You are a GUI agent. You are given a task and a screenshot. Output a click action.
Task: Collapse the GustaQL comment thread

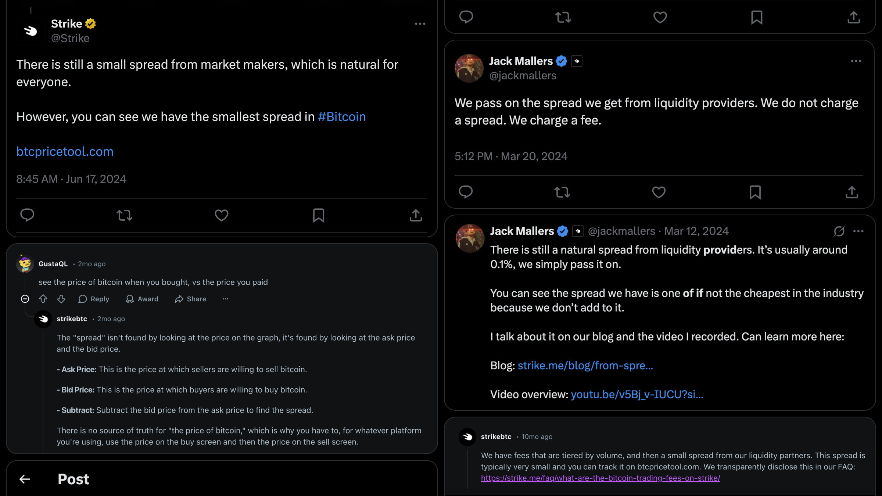pyautogui.click(x=25, y=299)
